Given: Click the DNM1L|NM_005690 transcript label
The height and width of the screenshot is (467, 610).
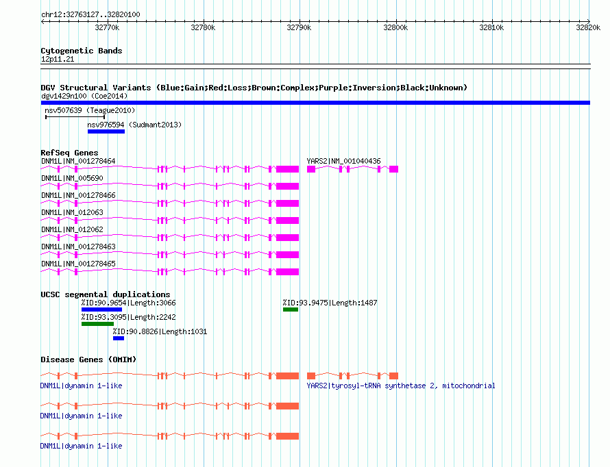Looking at the screenshot, I should [x=72, y=178].
